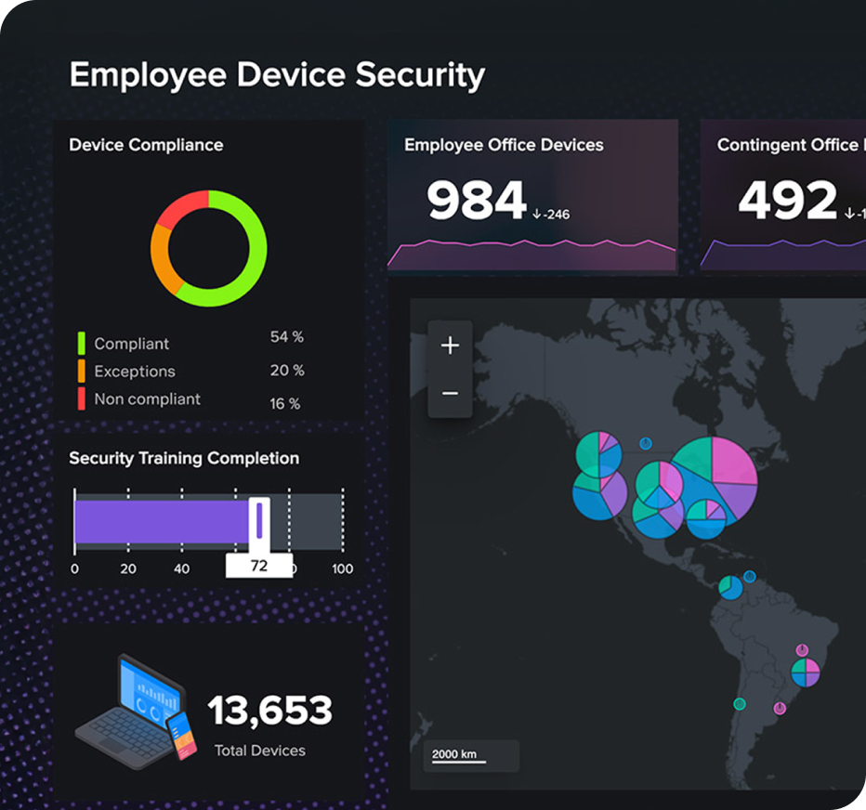
Task: Select the green Compliant legend swatch
Action: [x=84, y=343]
